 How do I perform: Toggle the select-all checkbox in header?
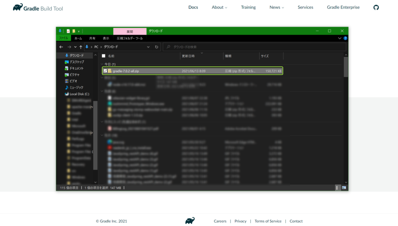pyautogui.click(x=103, y=56)
